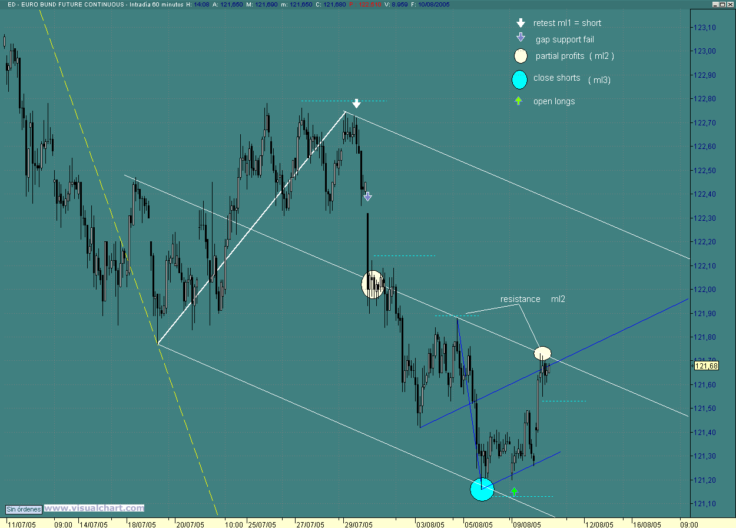This screenshot has width=736, height=528.
Task: Click the purple arrow icon in the legend
Action: click(x=520, y=37)
